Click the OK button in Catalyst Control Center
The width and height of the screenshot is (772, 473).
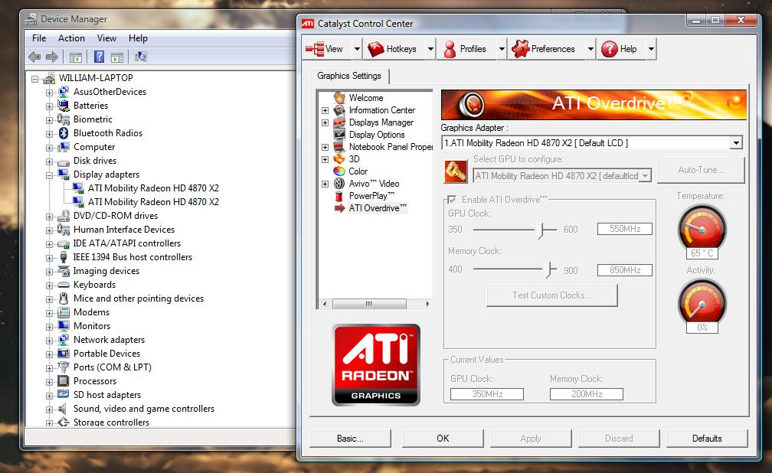click(x=443, y=439)
